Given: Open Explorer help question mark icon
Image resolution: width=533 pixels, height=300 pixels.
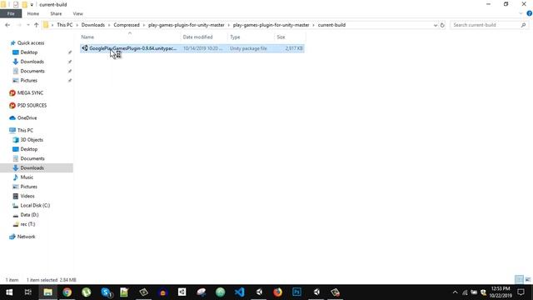Looking at the screenshot, I should coord(530,13).
